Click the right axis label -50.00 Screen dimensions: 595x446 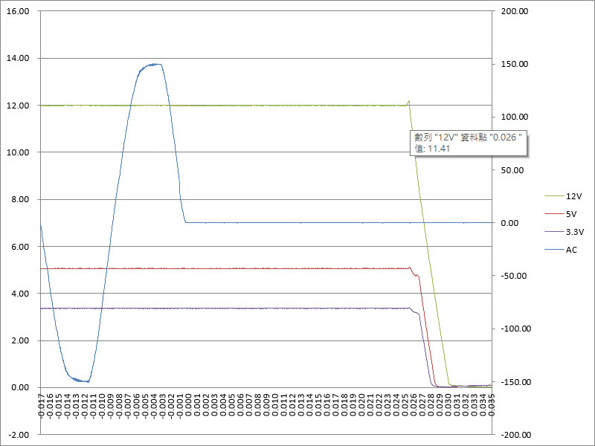[x=514, y=276]
